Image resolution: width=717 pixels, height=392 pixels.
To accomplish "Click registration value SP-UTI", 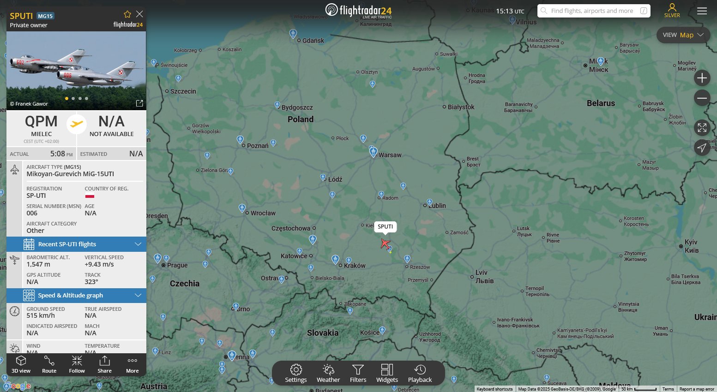I will 36,196.
